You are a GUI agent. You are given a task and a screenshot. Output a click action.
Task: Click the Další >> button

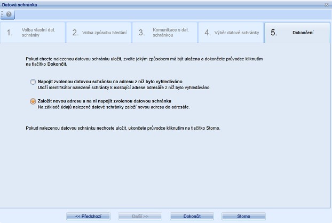point(140,216)
